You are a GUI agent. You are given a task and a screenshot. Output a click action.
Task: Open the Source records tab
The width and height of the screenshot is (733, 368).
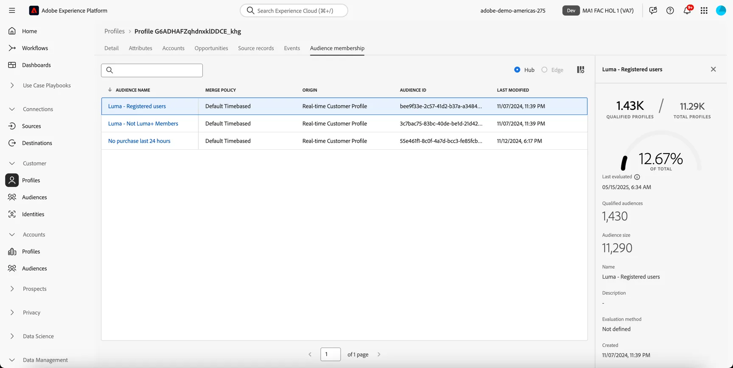click(256, 48)
